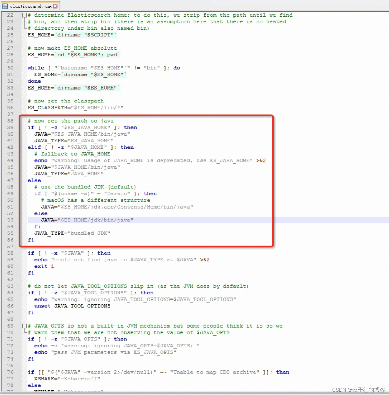
Task: Click comment '# now make ES_HOME absolute'
Action: [72, 48]
